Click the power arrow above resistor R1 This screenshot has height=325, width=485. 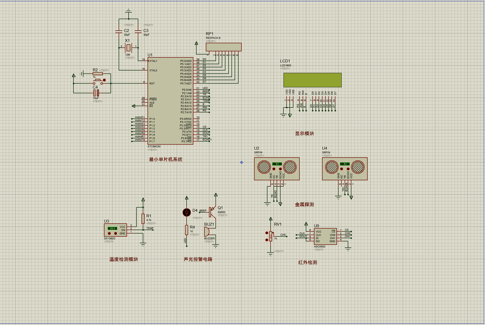(143, 200)
